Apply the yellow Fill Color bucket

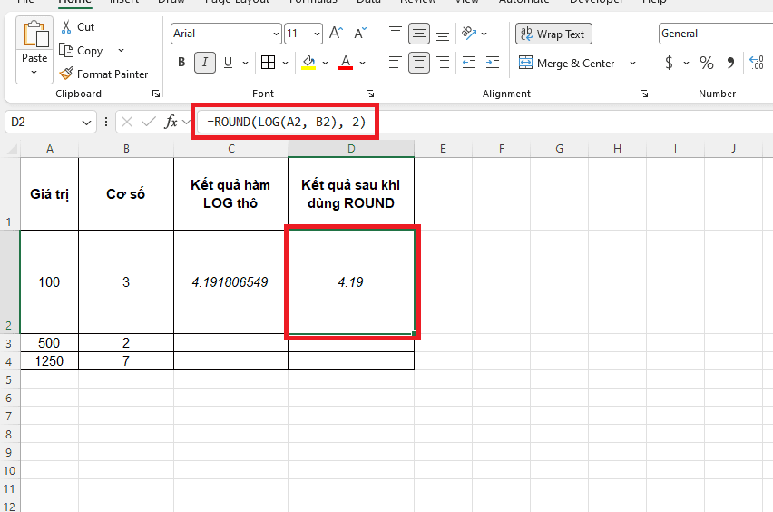point(309,62)
